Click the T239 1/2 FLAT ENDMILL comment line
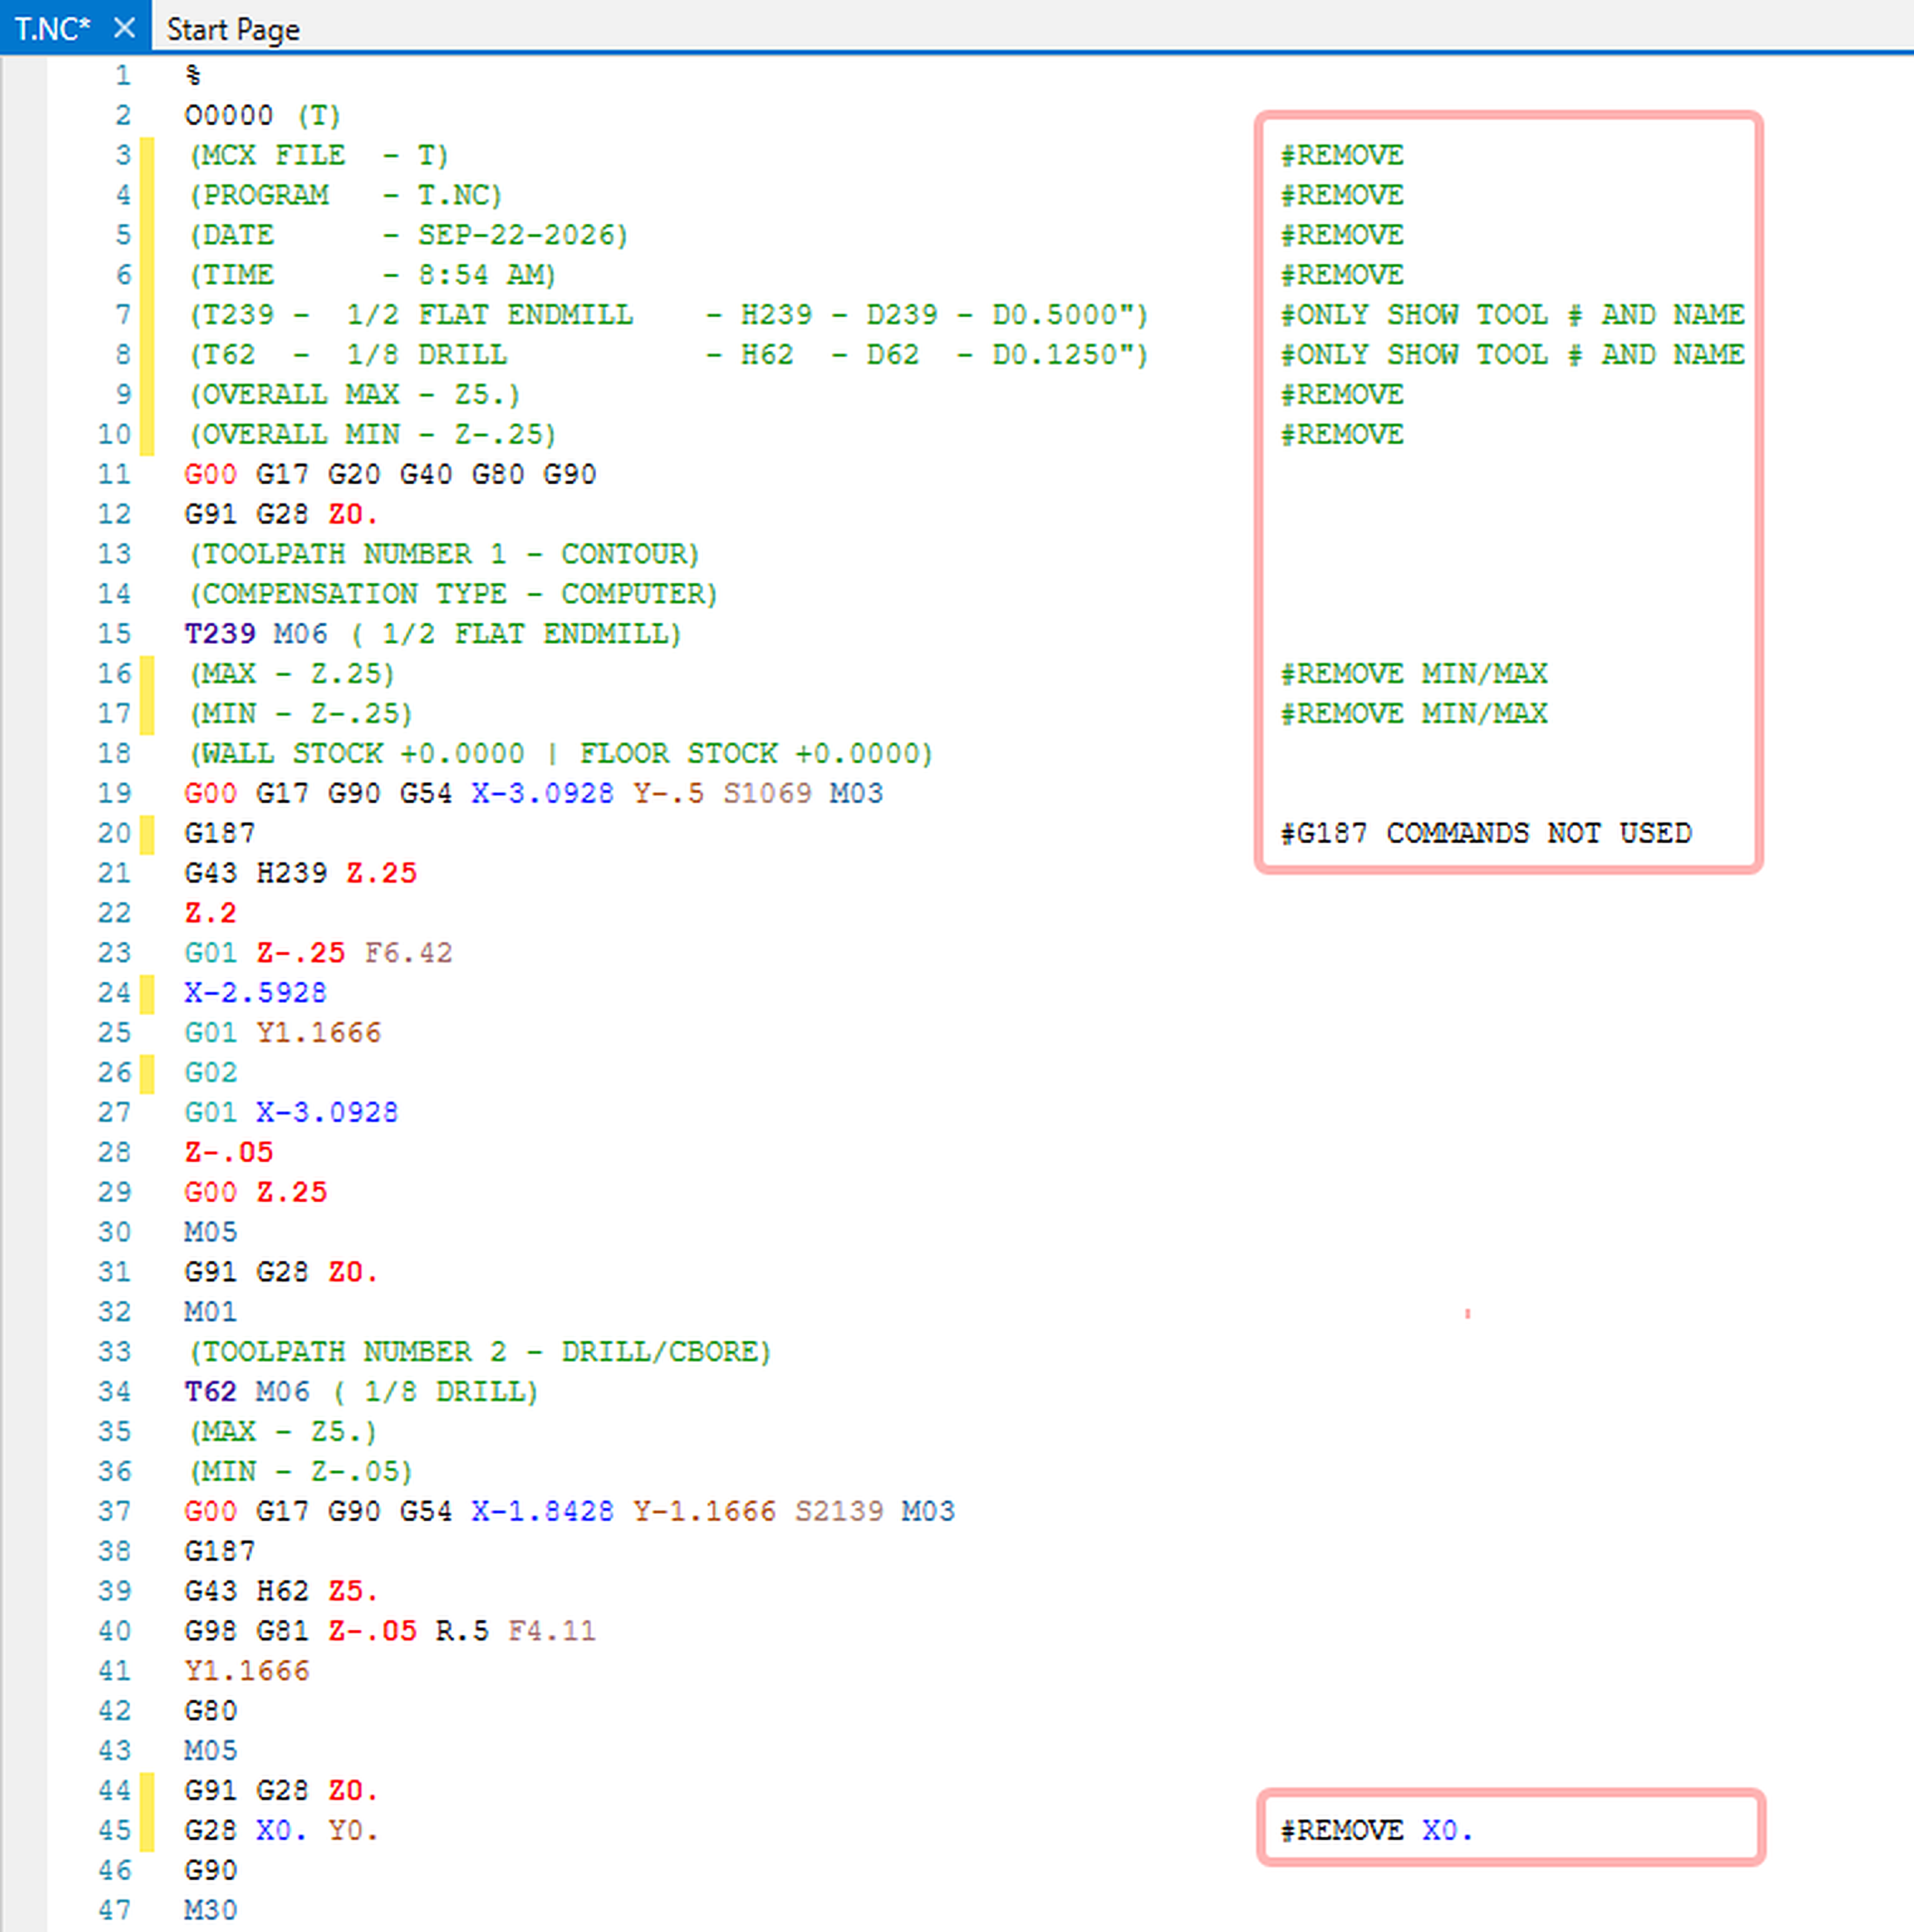Image resolution: width=1914 pixels, height=1932 pixels. [x=669, y=315]
